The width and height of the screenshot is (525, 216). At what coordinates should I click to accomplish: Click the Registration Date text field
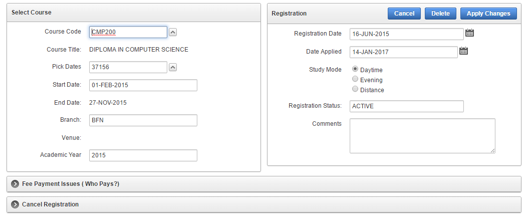click(x=407, y=34)
